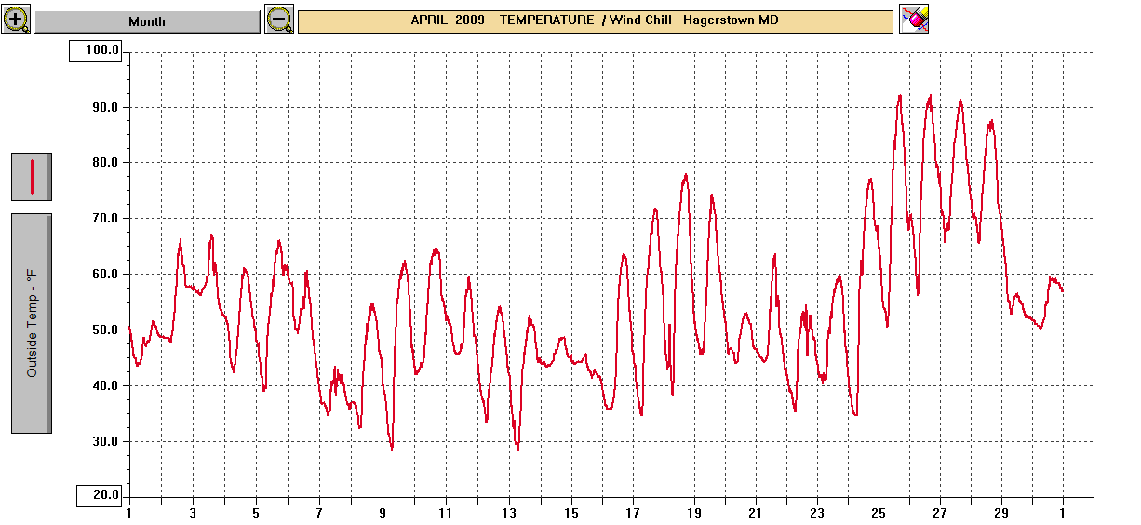Click the colorful icon right of title bar
The height and width of the screenshot is (525, 1141).
coord(915,19)
